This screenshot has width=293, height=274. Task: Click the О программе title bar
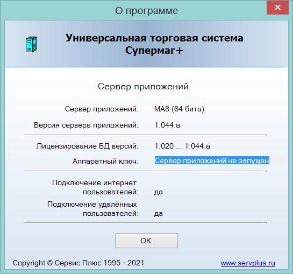(x=146, y=11)
